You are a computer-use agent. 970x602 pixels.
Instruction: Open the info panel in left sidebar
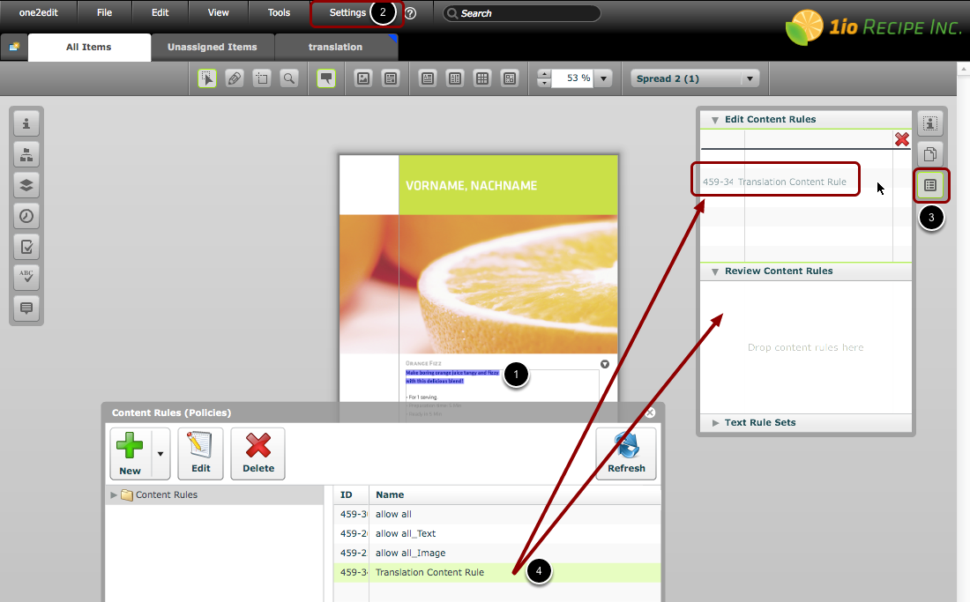(x=26, y=123)
